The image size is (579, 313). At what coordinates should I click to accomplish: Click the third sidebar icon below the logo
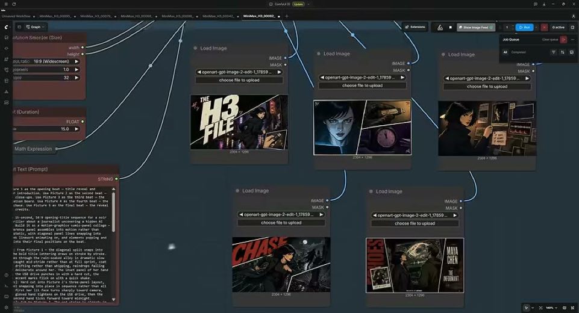point(6,59)
